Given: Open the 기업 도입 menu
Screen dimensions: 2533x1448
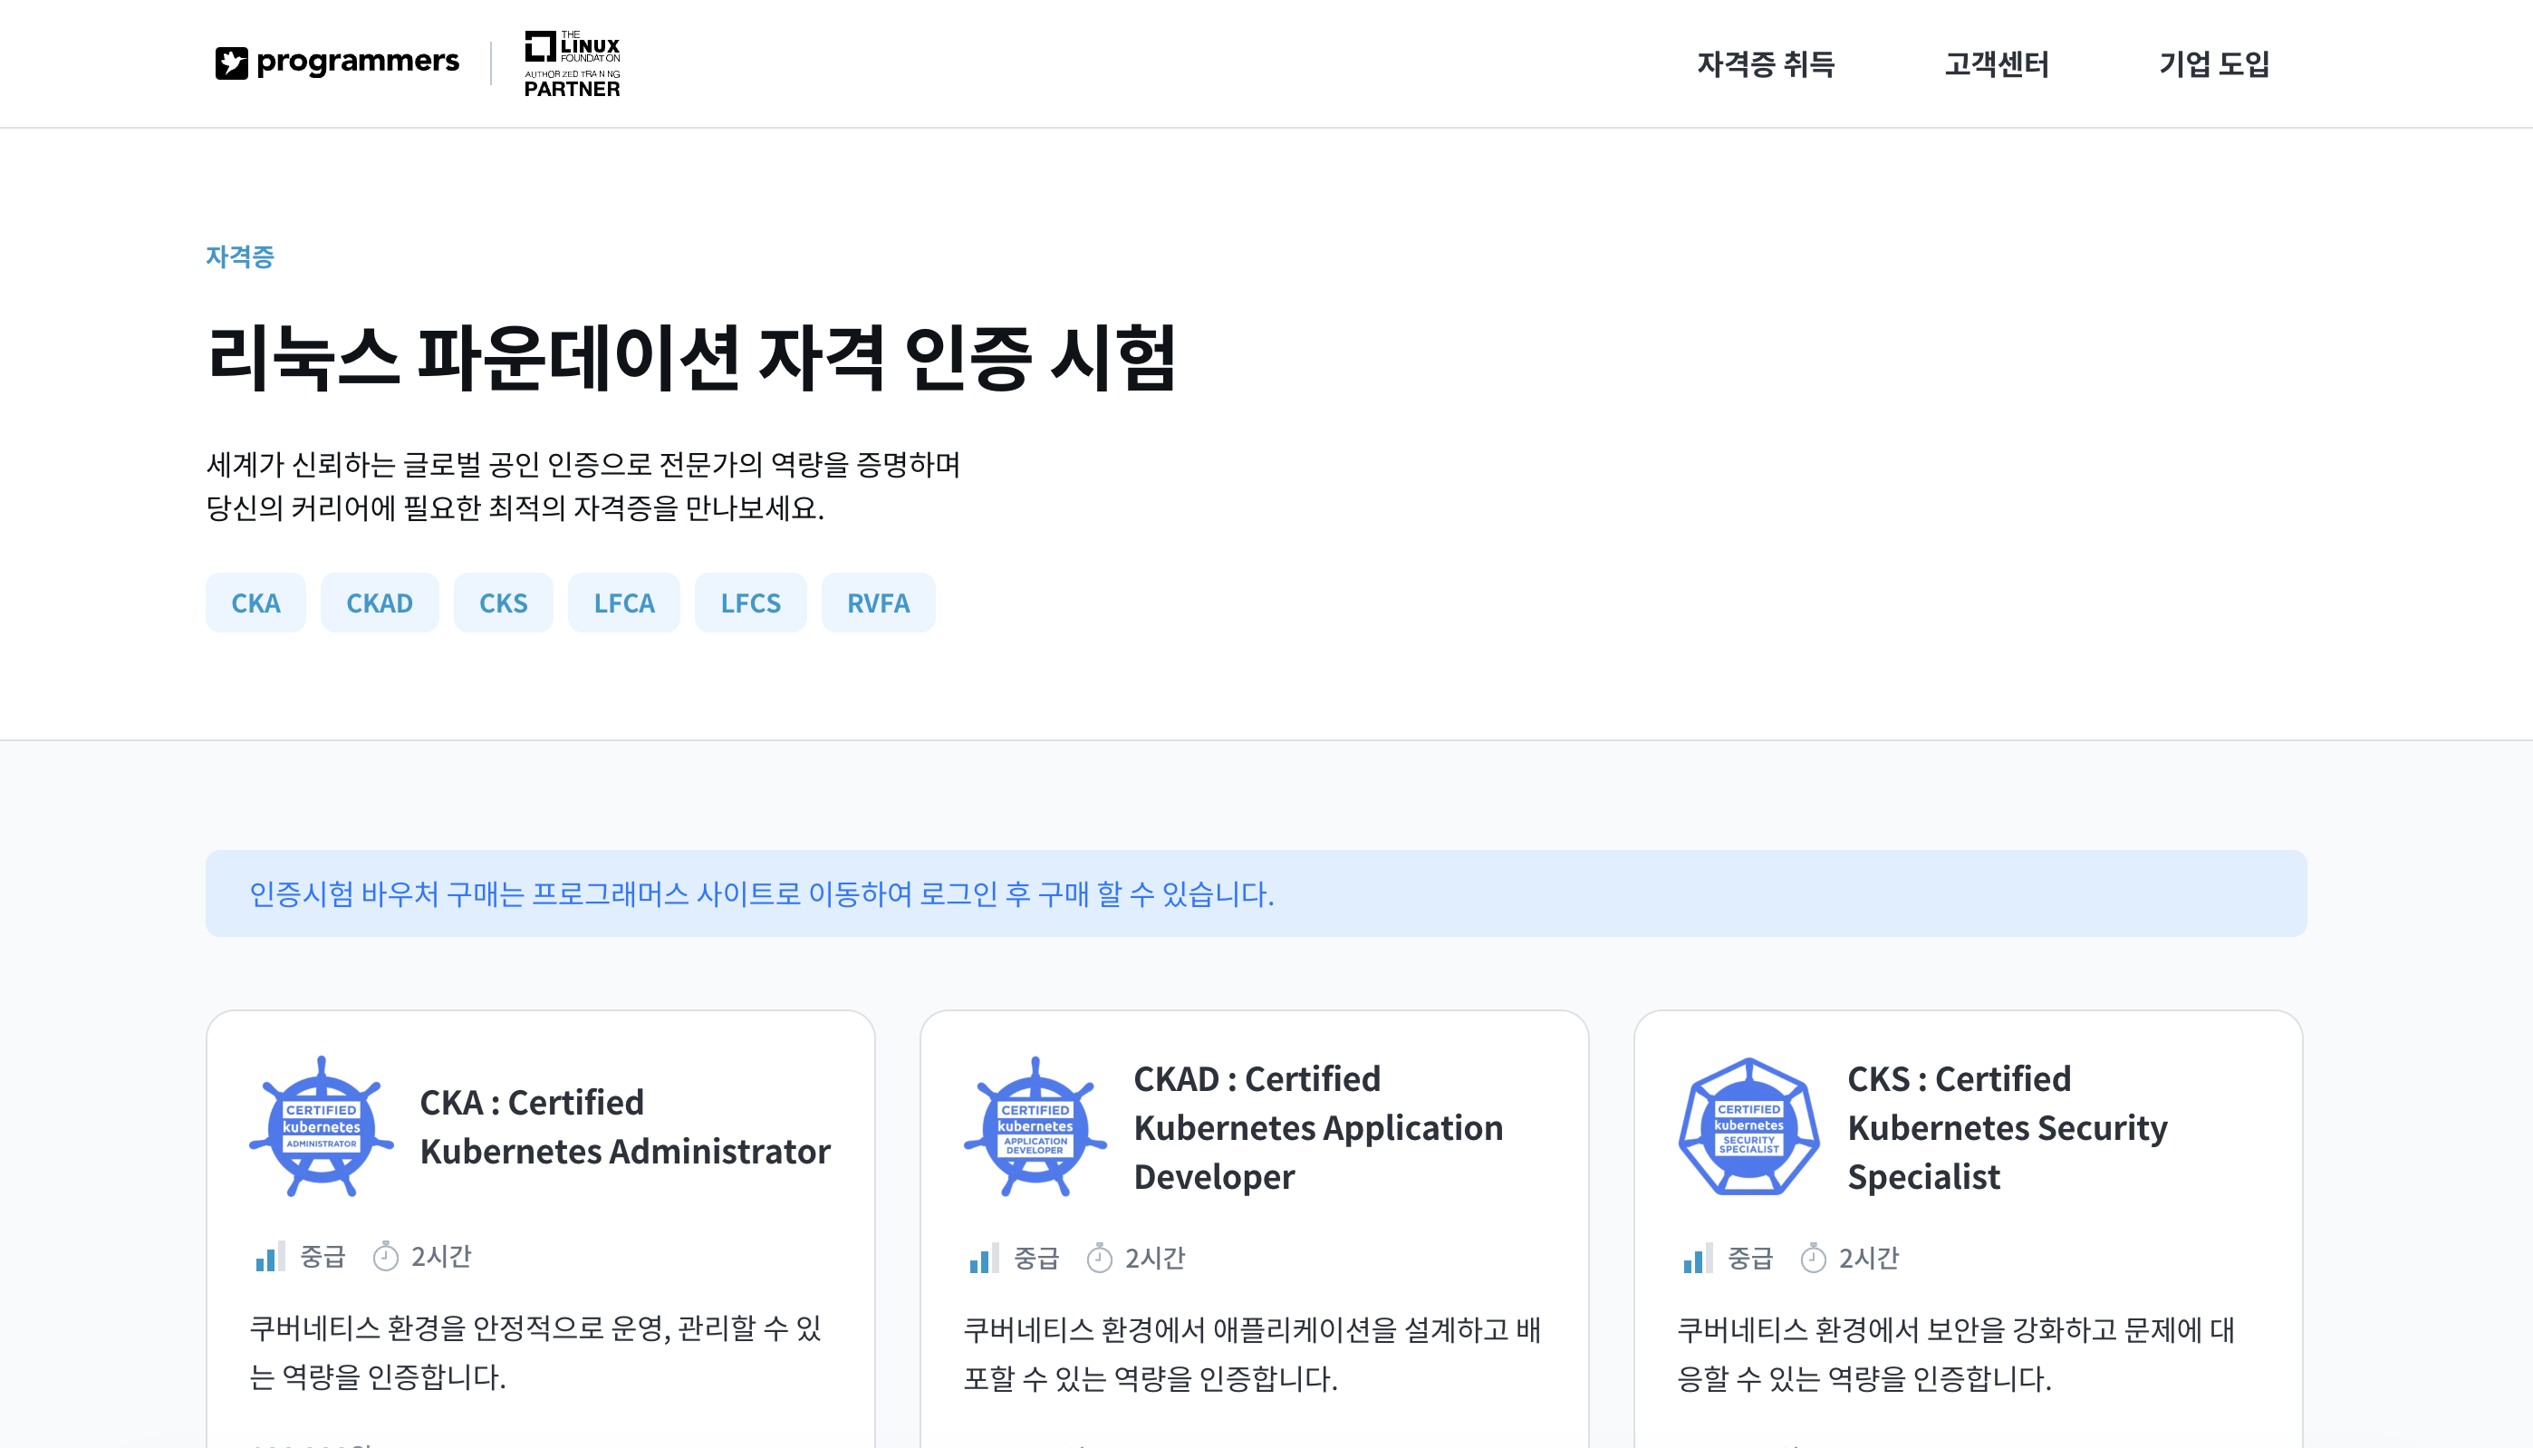Looking at the screenshot, I should tap(2214, 64).
